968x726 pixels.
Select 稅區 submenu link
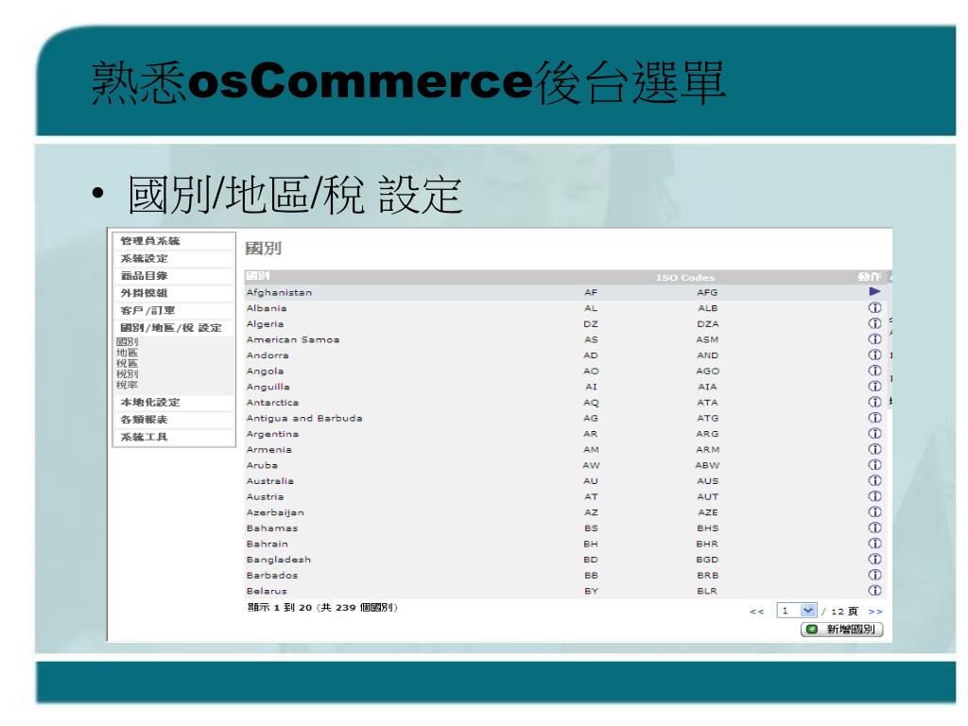pyautogui.click(x=128, y=363)
